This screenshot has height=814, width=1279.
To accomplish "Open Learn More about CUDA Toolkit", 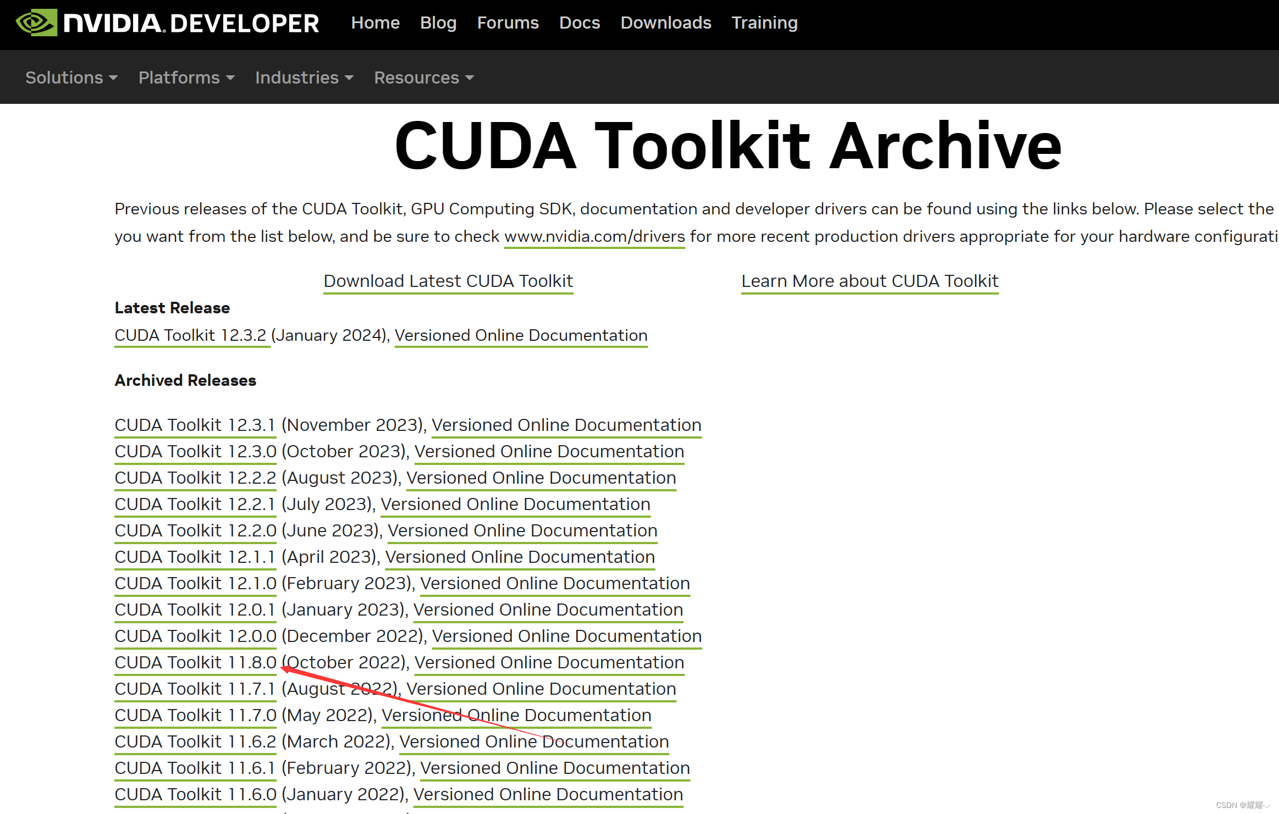I will (869, 281).
